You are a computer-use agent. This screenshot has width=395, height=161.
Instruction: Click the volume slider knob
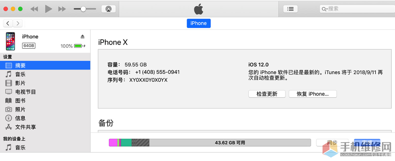point(83,9)
